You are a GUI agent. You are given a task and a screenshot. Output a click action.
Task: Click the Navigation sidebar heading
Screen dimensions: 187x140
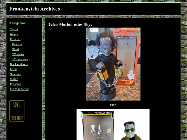(x=17, y=23)
